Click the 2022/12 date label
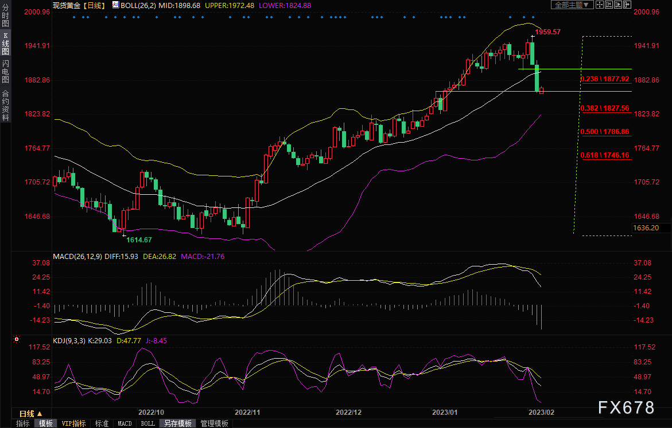 [x=348, y=412]
